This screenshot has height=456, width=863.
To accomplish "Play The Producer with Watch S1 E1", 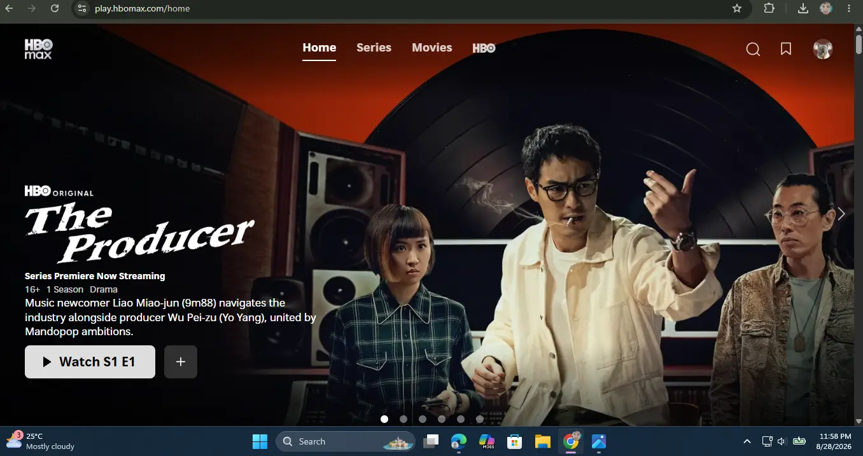I will (x=90, y=362).
